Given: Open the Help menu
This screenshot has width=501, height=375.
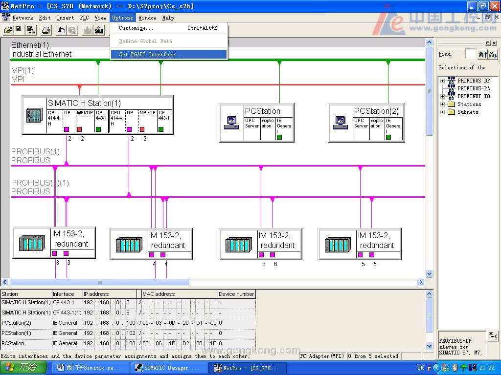Looking at the screenshot, I should 168,18.
